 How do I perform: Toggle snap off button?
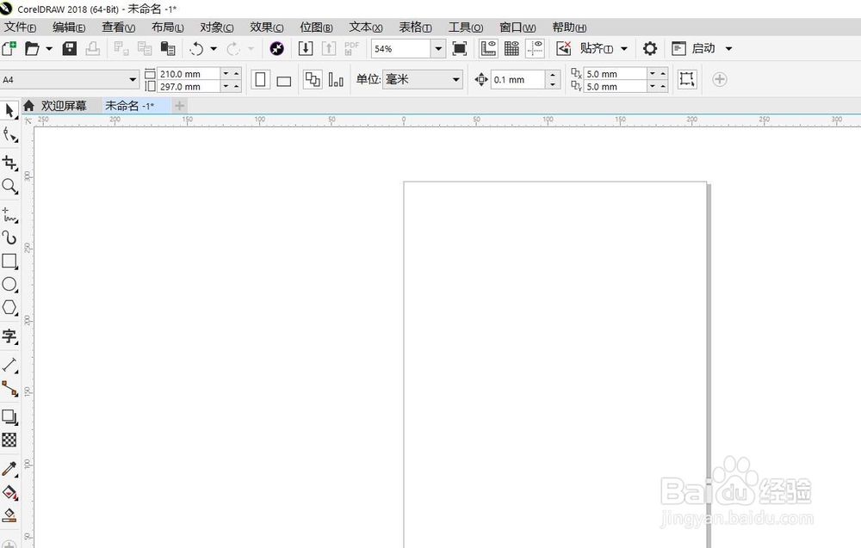coord(563,48)
